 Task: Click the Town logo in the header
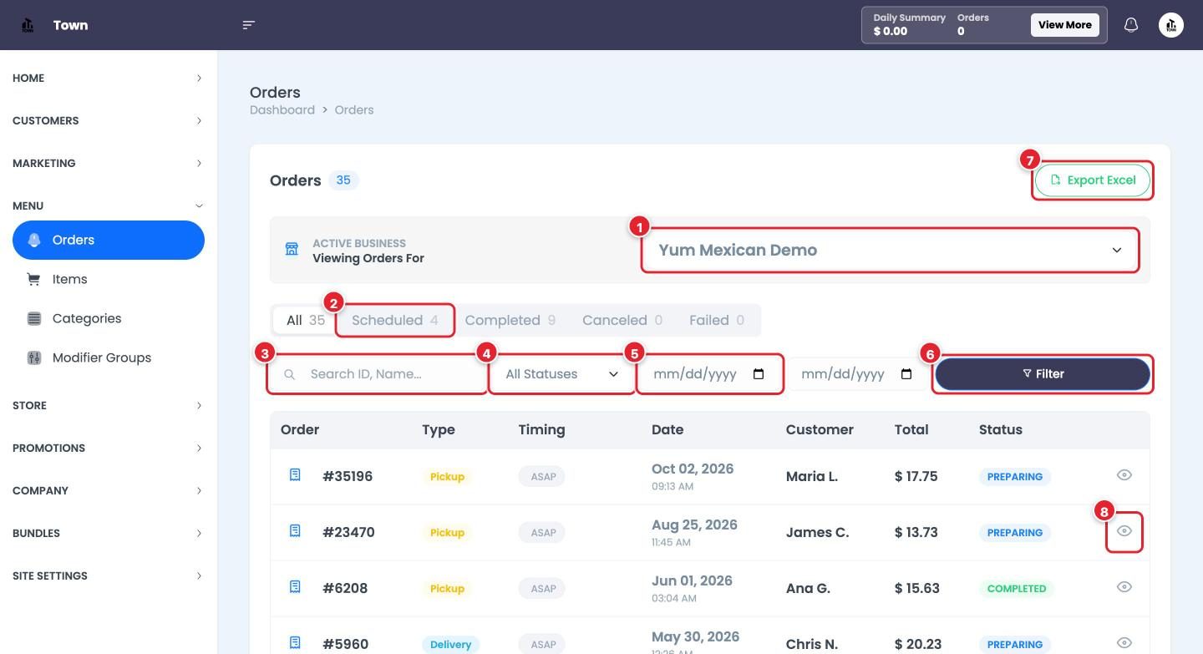(x=28, y=25)
